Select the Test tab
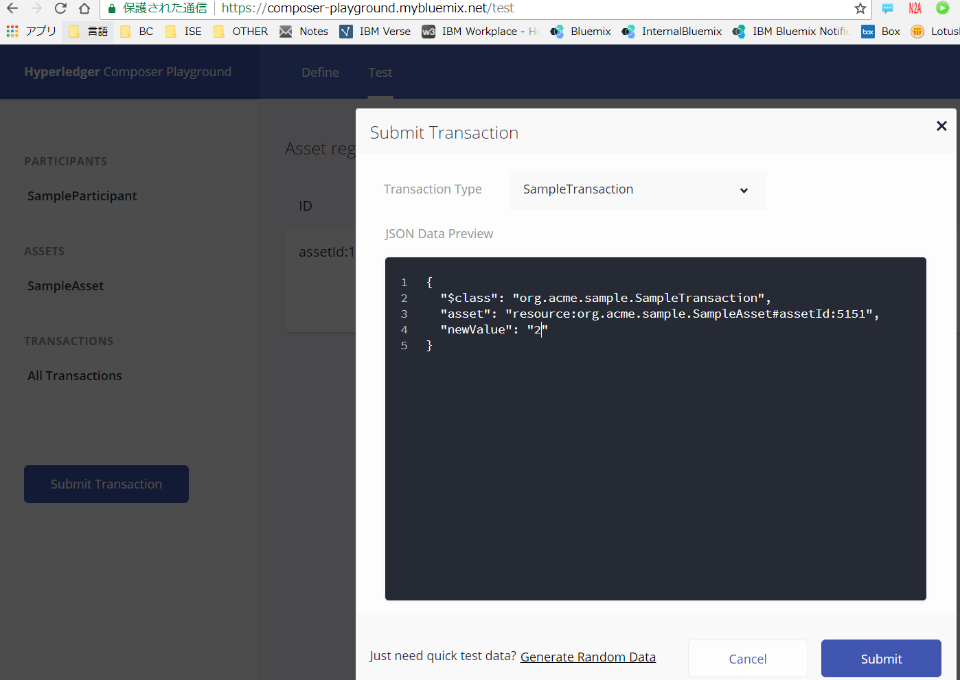Screen dimensions: 960x680 click(x=380, y=72)
